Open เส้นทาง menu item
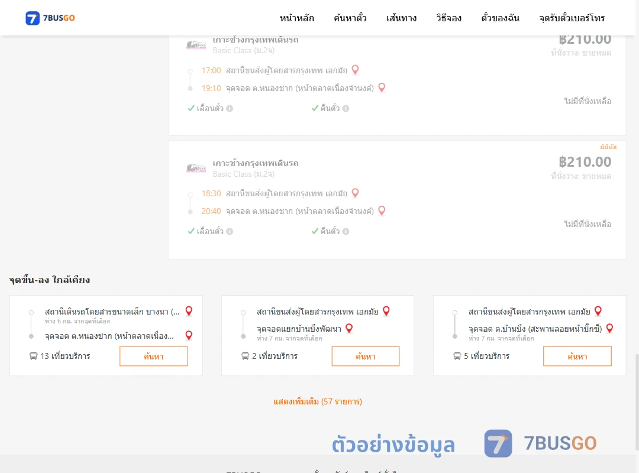This screenshot has height=473, width=639. pos(401,18)
